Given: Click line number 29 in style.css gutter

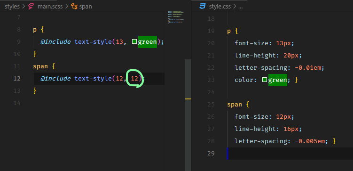Looking at the screenshot, I should pos(211,154).
